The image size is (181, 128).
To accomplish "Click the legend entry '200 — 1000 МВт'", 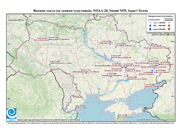I will 160,26.
